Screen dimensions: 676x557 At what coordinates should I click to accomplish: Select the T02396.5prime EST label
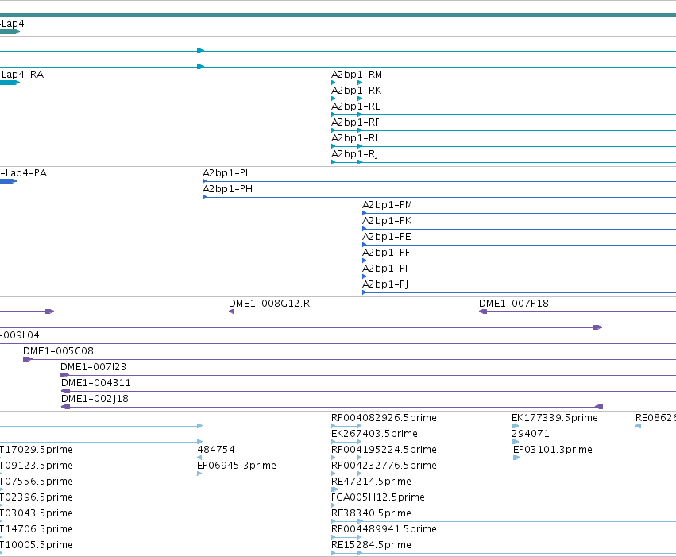pos(37,498)
